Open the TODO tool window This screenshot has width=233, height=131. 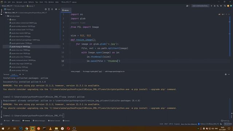7,120
